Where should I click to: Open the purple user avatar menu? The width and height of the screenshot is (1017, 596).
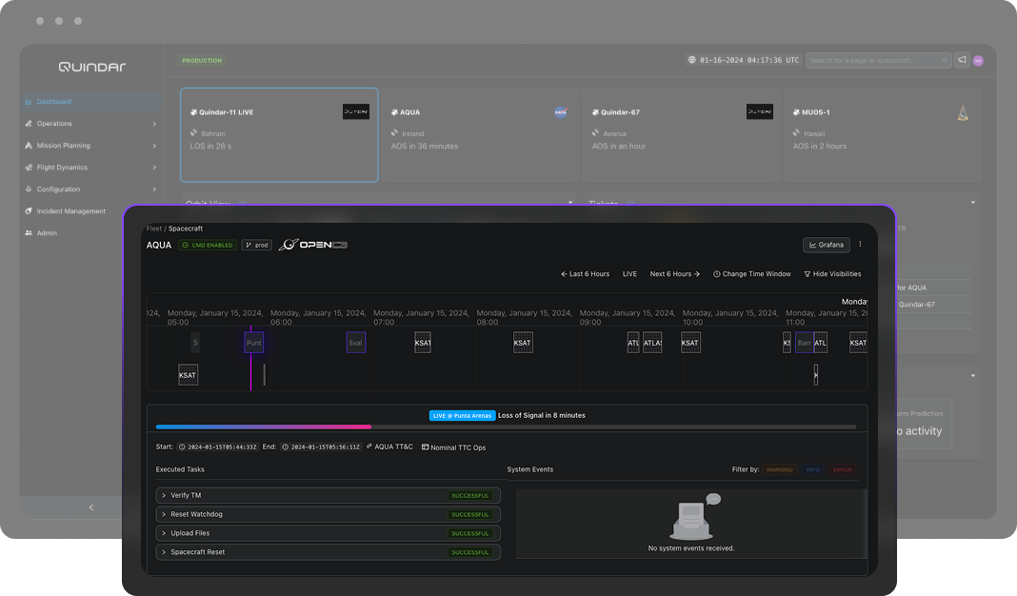coord(978,60)
